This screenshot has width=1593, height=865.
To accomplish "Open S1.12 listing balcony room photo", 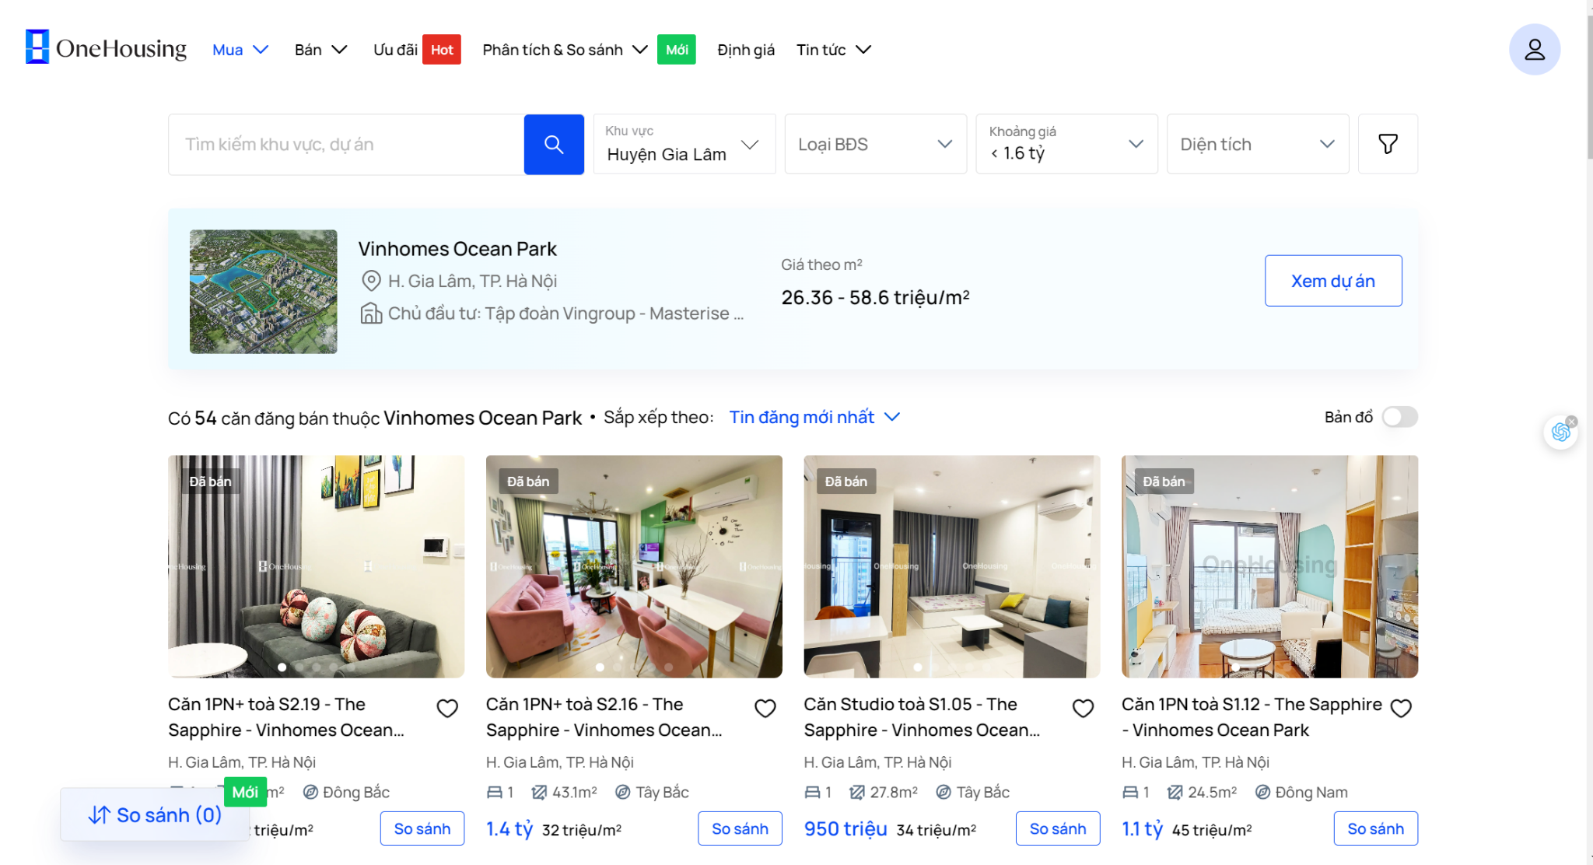I will [x=1270, y=566].
